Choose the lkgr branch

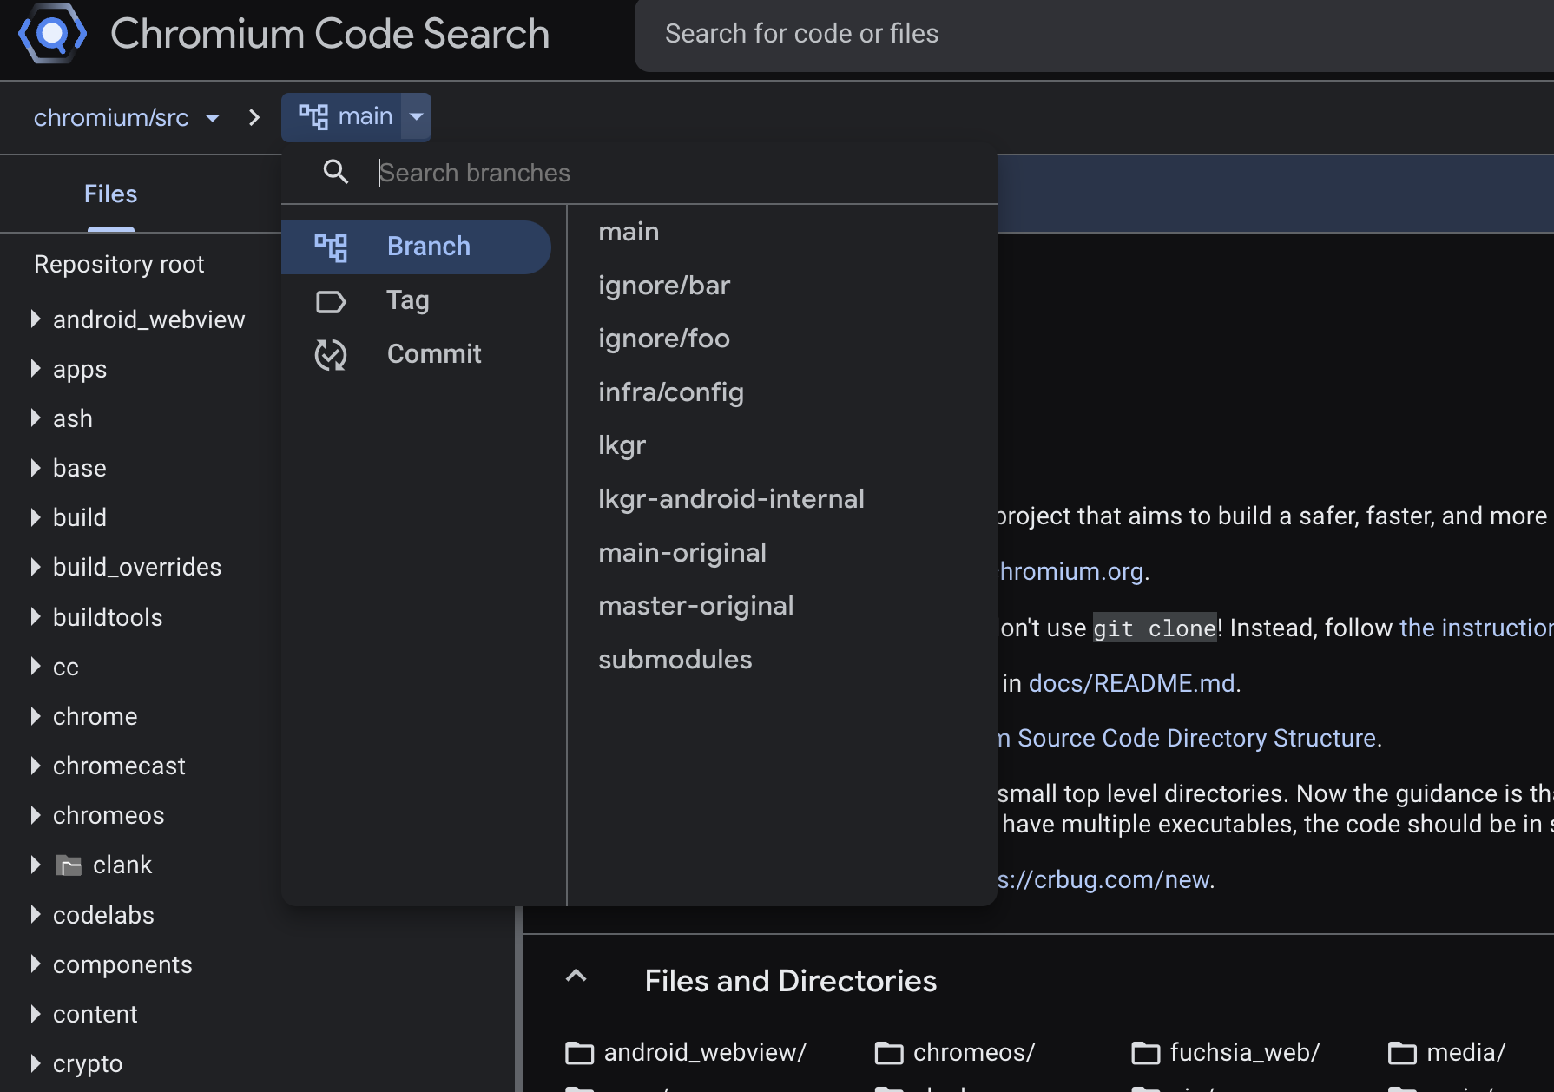coord(622,446)
